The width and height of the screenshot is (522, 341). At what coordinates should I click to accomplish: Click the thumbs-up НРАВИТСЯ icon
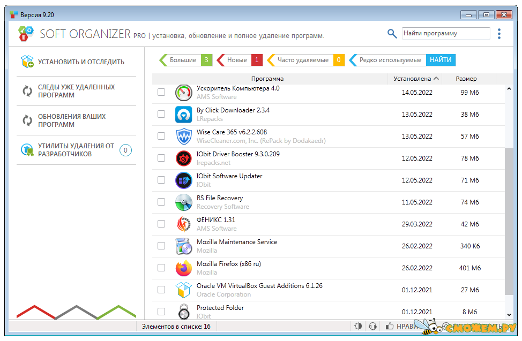coord(390,326)
